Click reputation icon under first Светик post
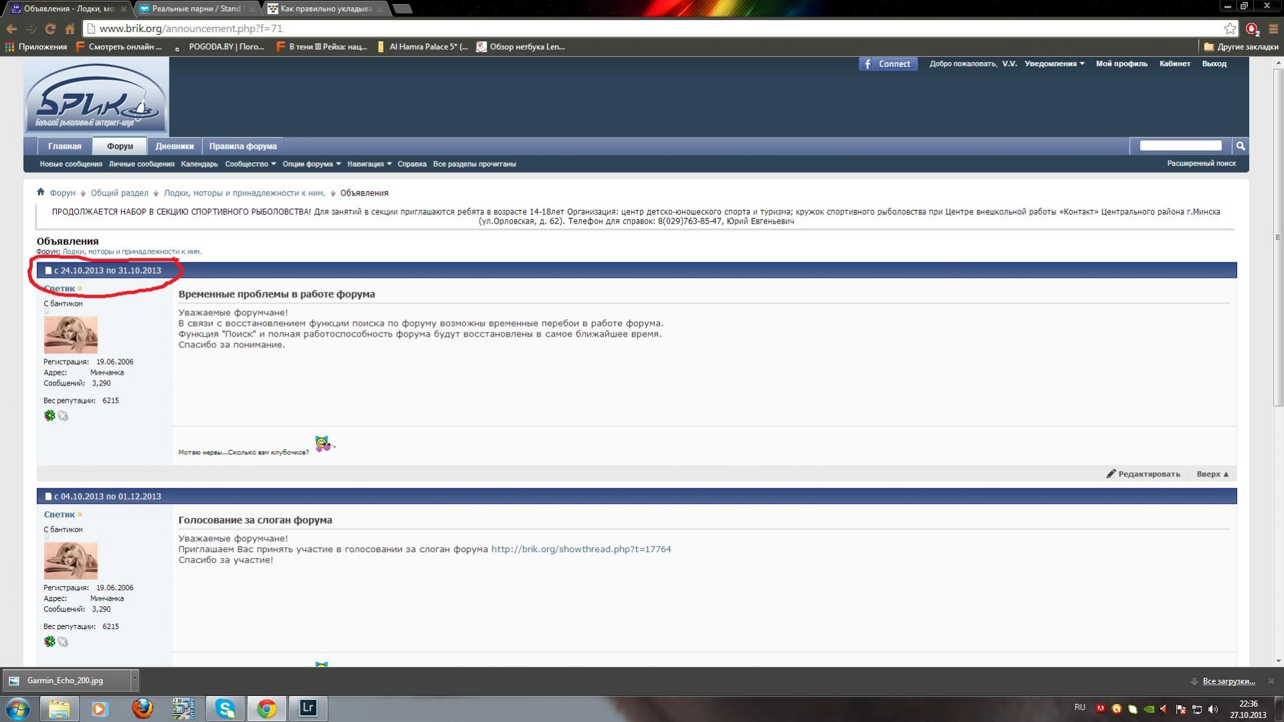Image resolution: width=1284 pixels, height=722 pixels. (50, 416)
